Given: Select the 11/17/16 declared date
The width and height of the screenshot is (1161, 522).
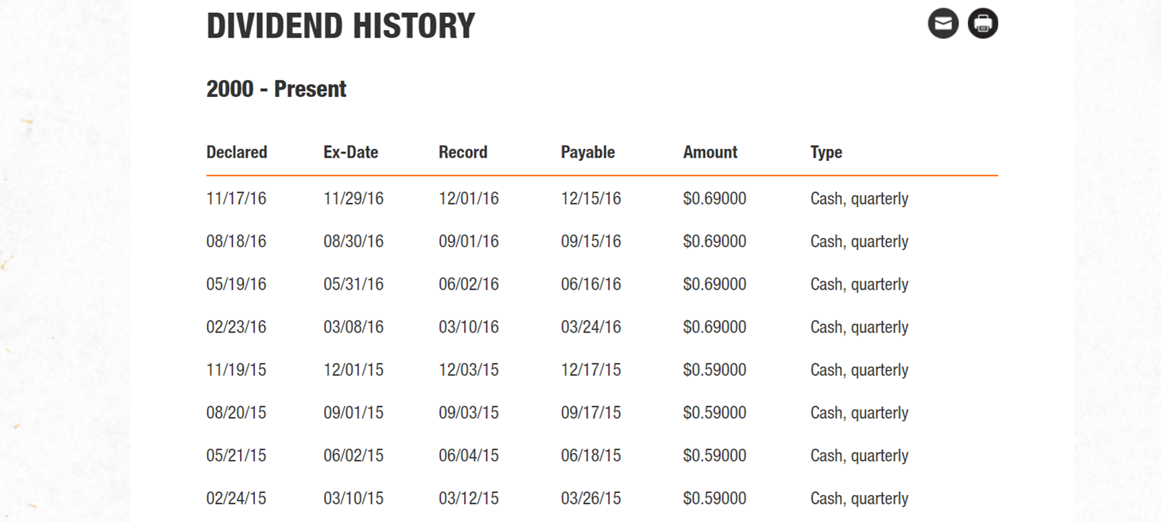Looking at the screenshot, I should (x=236, y=199).
